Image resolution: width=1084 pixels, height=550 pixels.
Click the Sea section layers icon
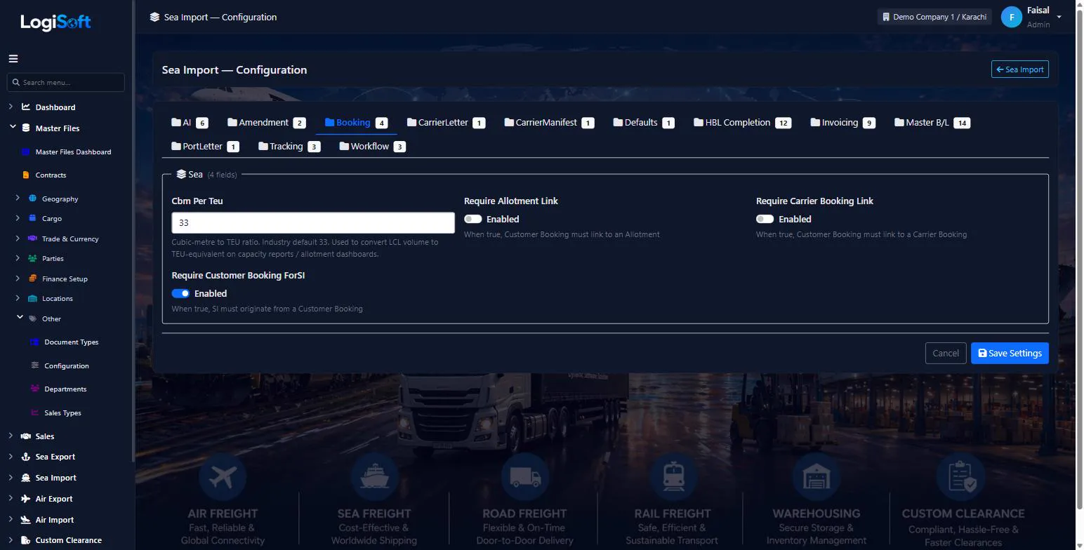[x=181, y=174]
